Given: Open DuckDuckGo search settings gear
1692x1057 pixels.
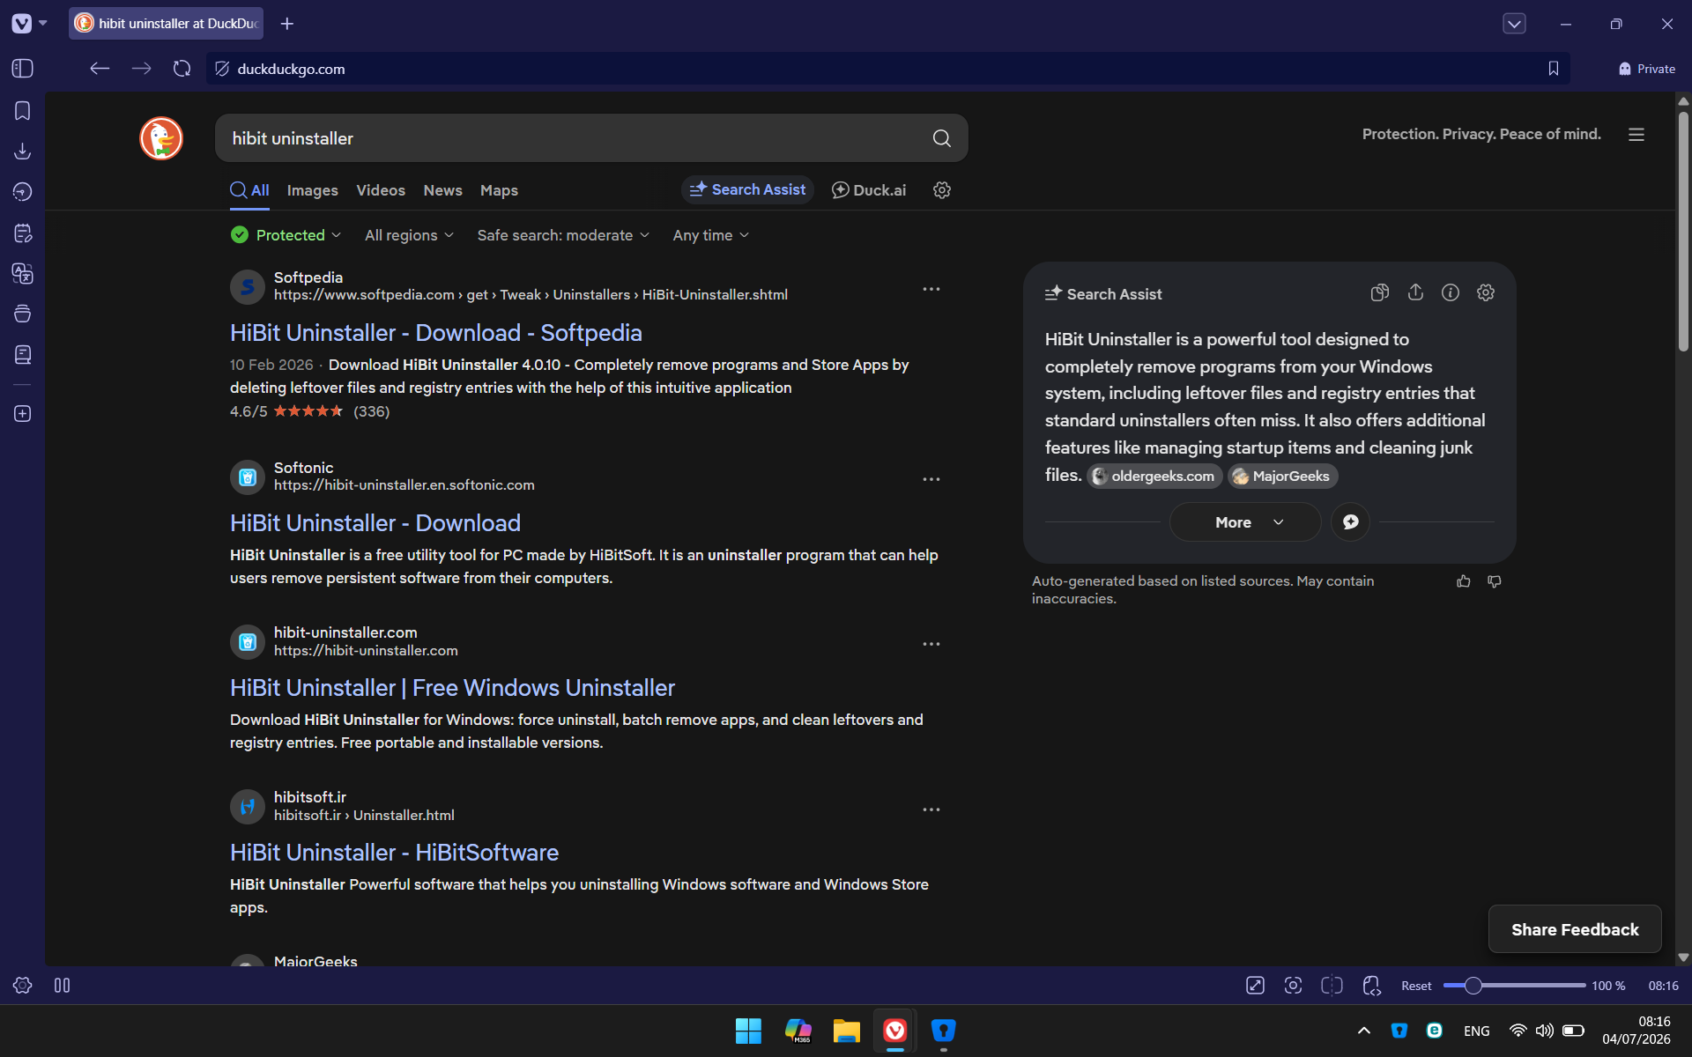Looking at the screenshot, I should pos(942,190).
